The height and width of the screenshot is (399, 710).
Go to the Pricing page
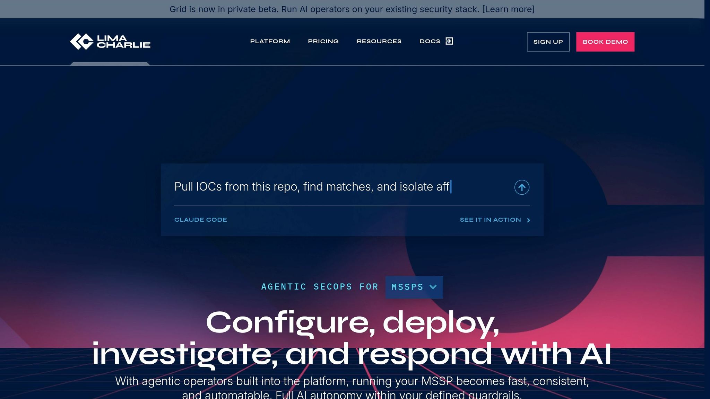pyautogui.click(x=323, y=41)
